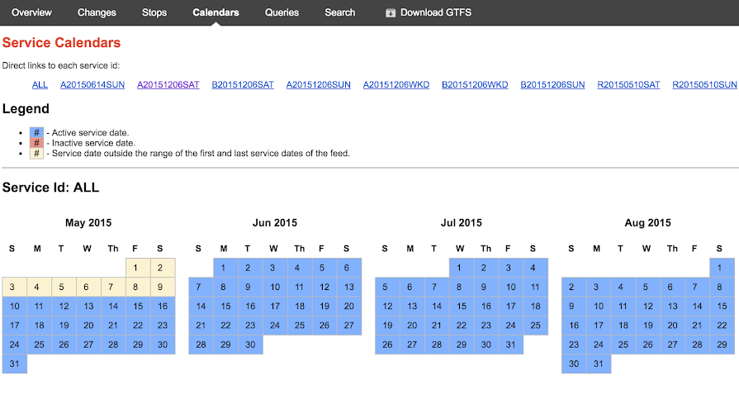Select May 9 in the May 2015 calendar
The width and height of the screenshot is (739, 395).
click(x=163, y=287)
